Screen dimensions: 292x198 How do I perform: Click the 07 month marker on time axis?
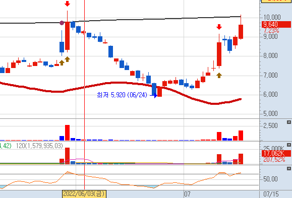[x=187, y=194]
